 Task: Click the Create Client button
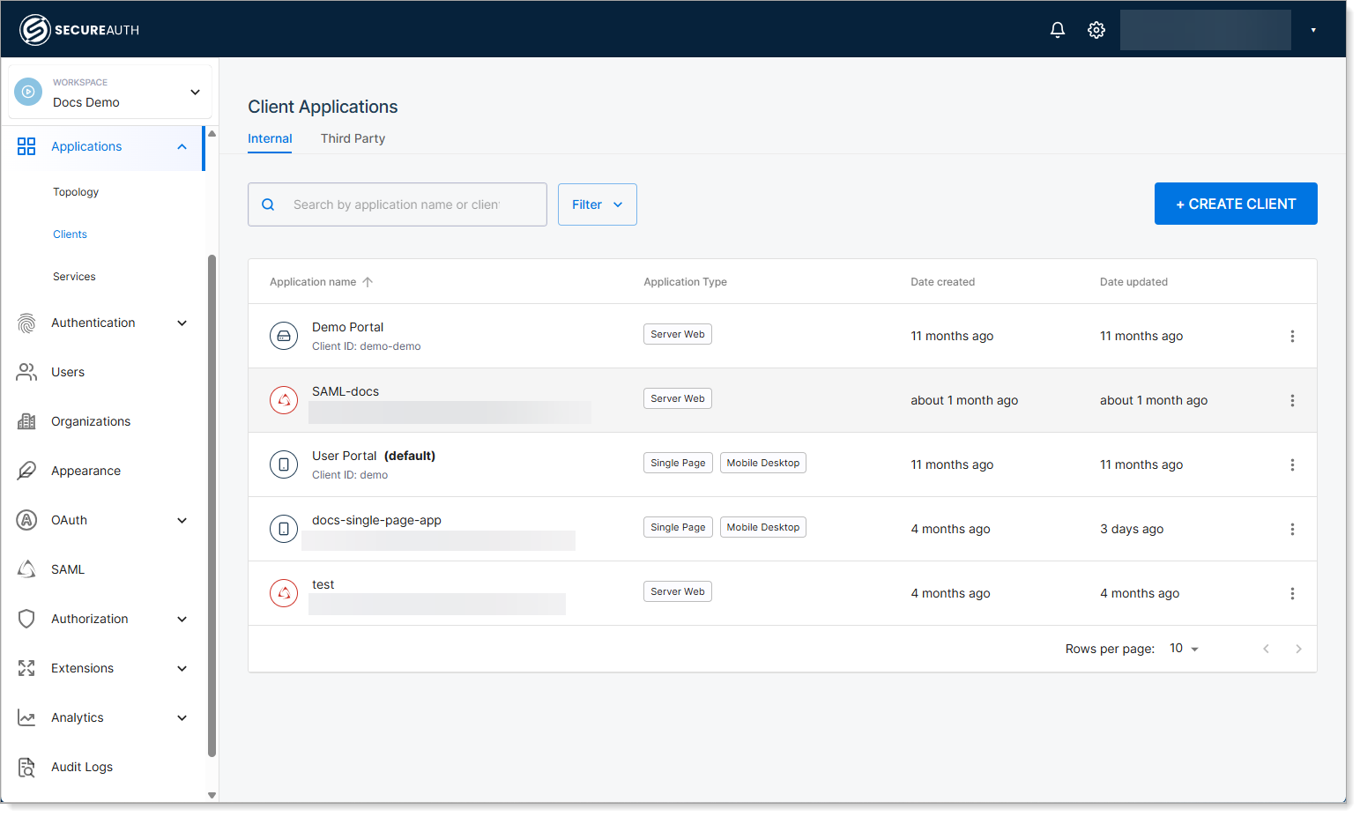pos(1236,204)
